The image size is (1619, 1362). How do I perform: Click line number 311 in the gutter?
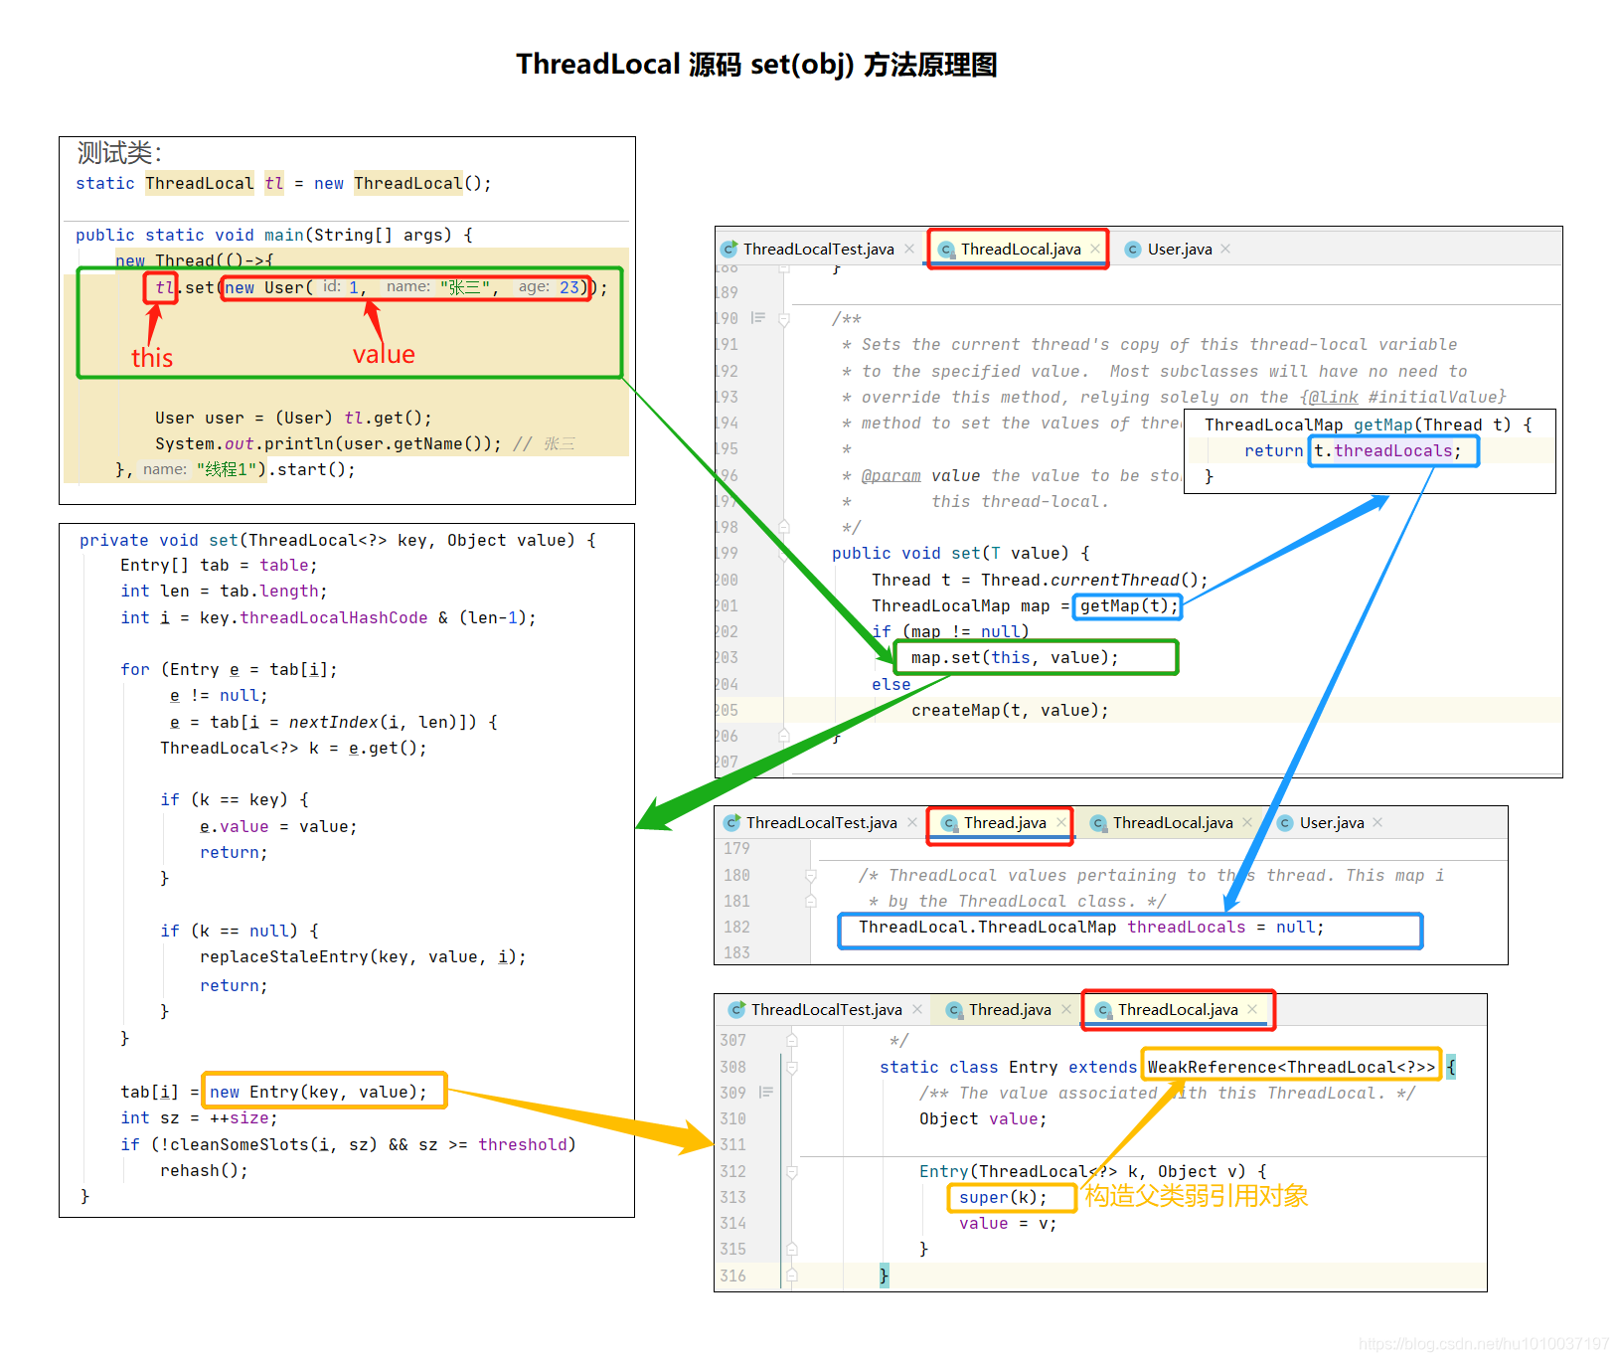pos(732,1144)
